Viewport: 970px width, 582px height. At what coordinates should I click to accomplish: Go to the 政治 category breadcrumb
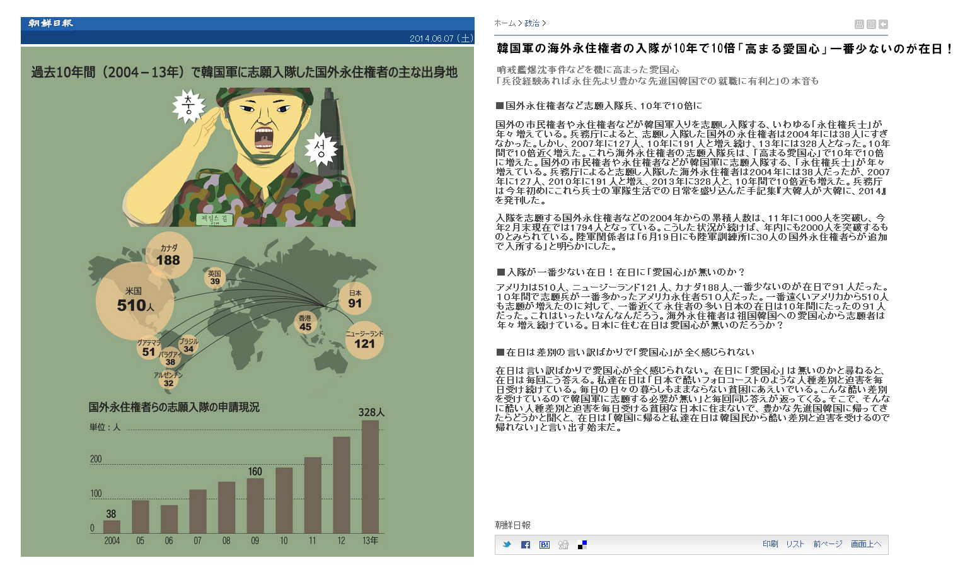(x=532, y=23)
